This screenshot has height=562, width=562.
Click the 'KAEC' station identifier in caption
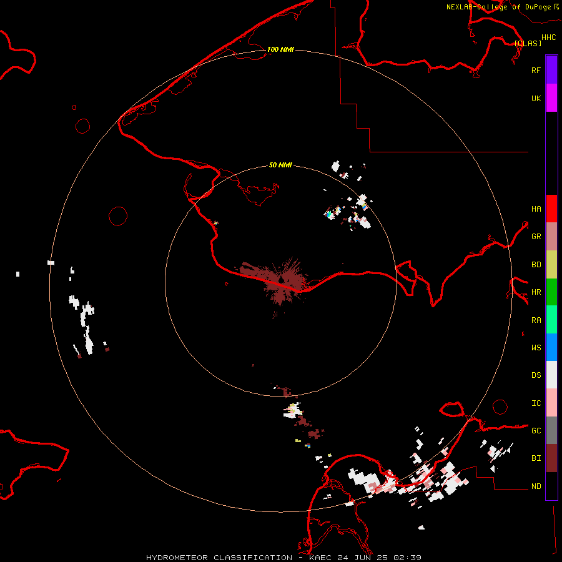320,558
